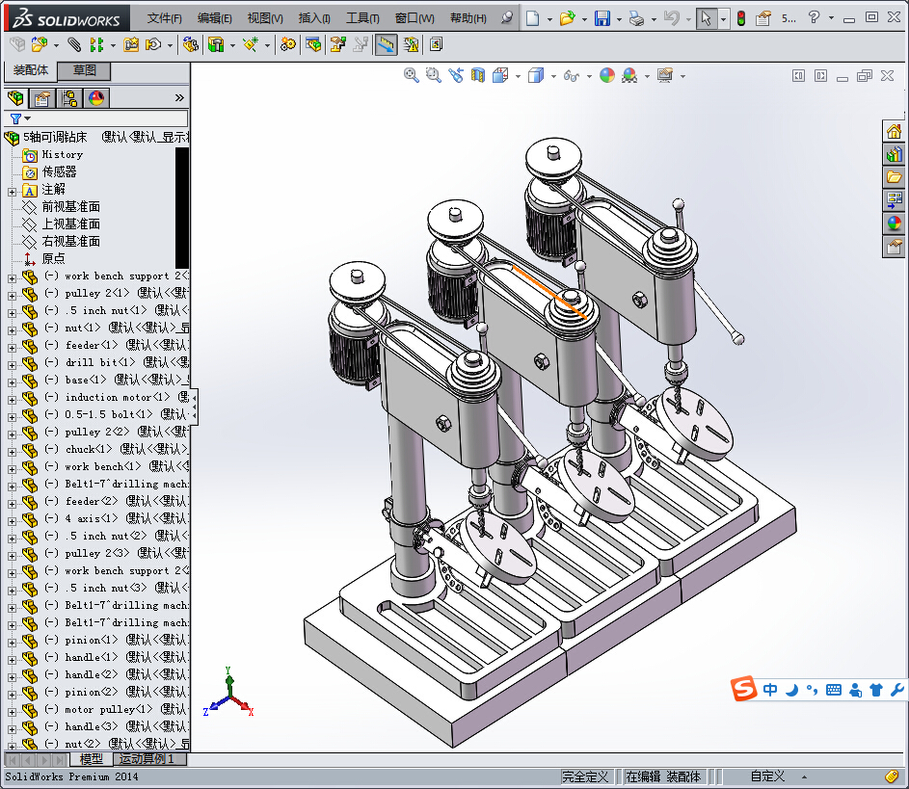Click the Print icon in the toolbar

point(636,18)
